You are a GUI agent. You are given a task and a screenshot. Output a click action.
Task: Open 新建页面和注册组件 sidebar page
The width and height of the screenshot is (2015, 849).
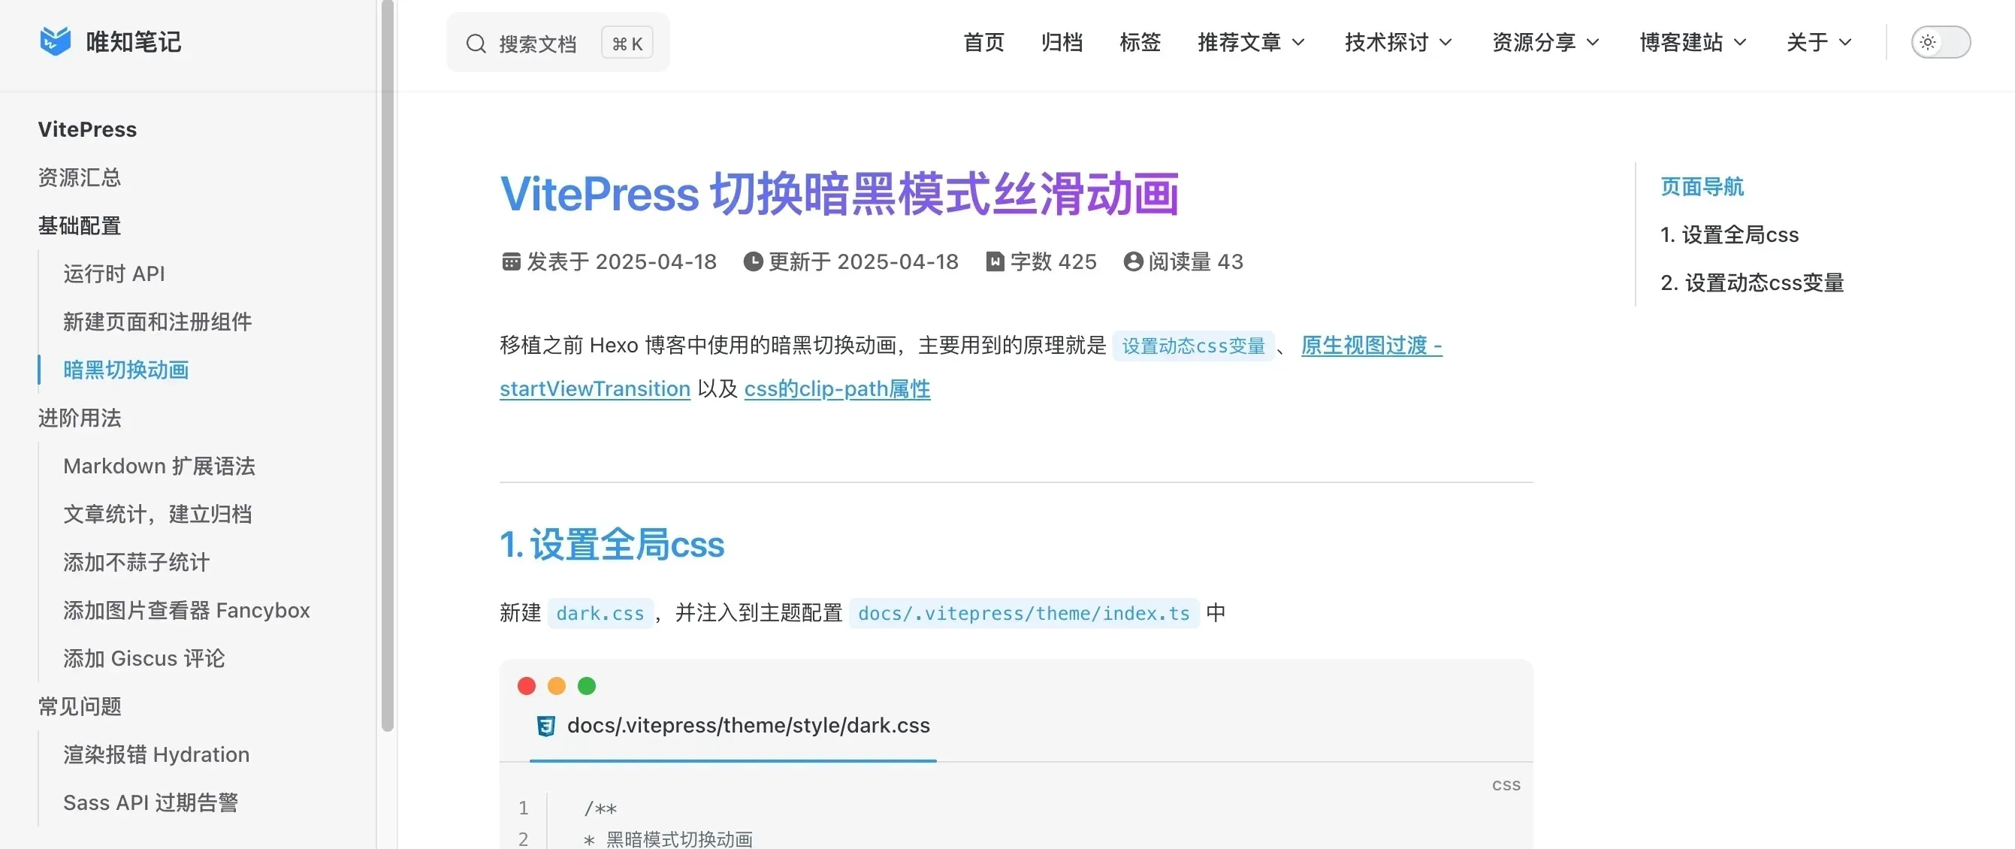coord(157,322)
